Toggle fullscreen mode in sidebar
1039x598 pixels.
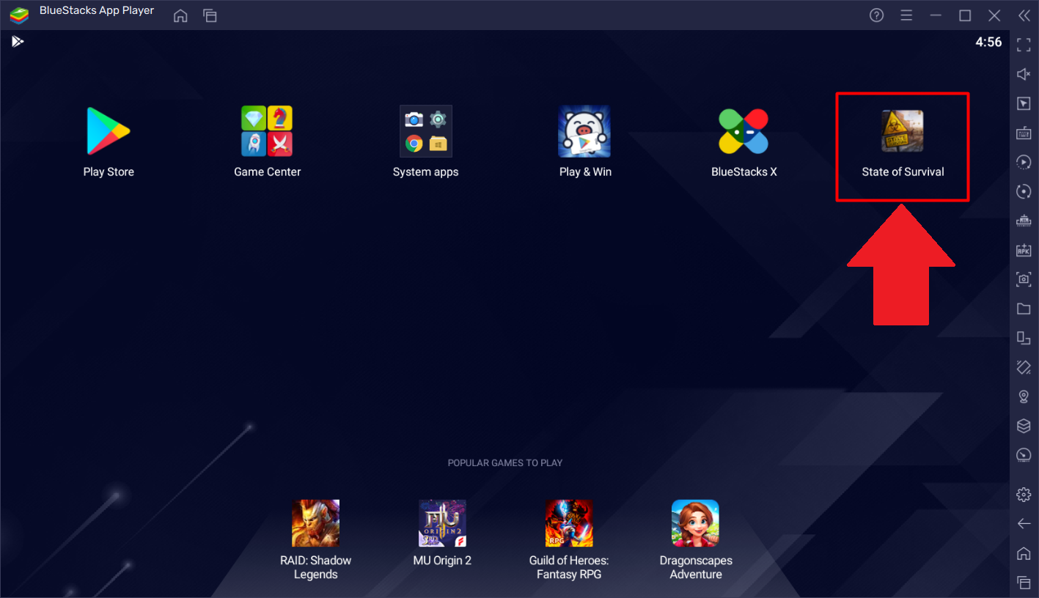pyautogui.click(x=1024, y=45)
